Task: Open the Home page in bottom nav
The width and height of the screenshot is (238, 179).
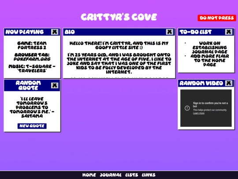Action: (89, 175)
